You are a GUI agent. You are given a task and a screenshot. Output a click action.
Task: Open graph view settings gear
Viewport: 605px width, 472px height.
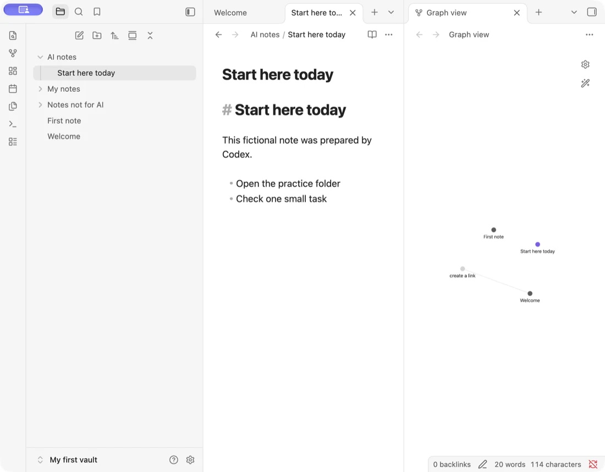[x=585, y=64]
